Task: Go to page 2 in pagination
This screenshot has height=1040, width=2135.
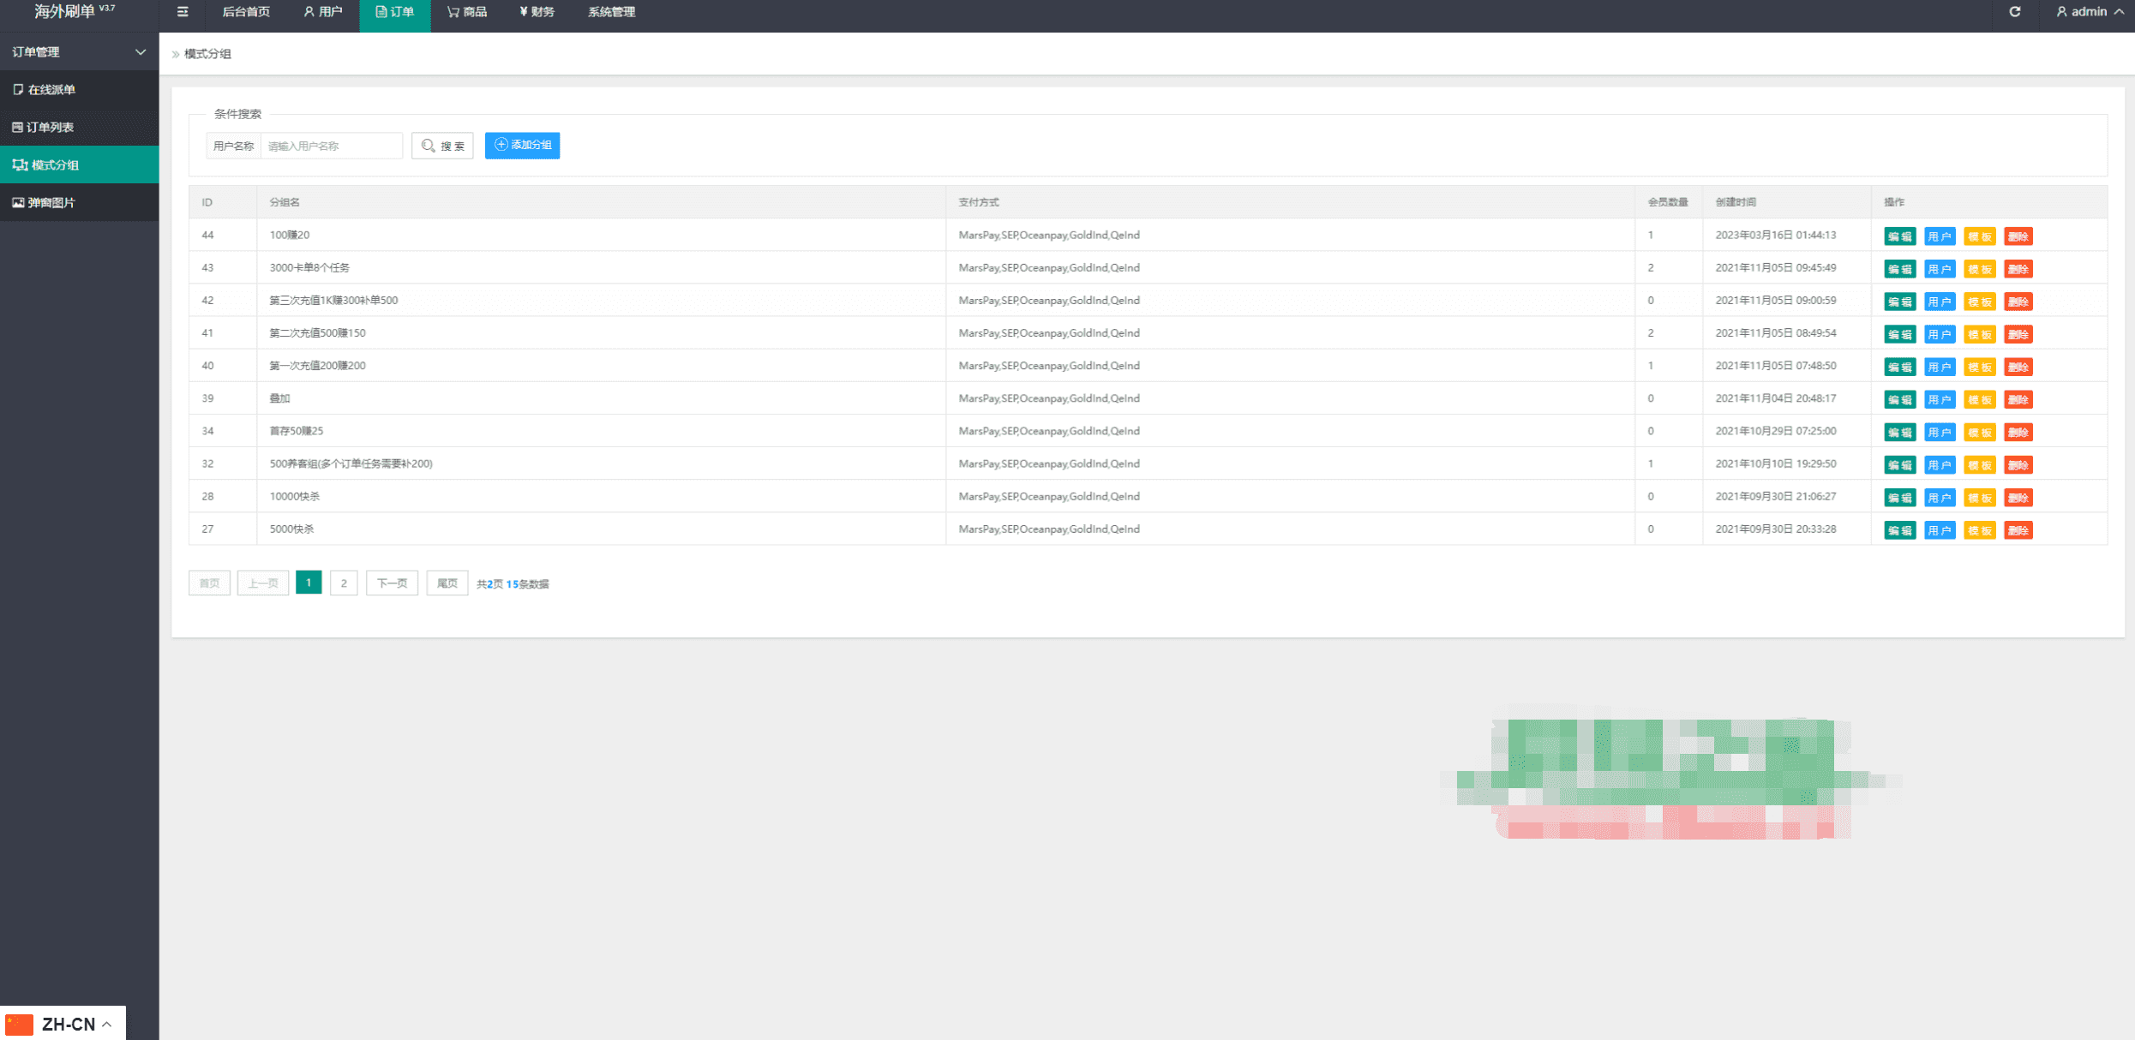Action: 344,583
